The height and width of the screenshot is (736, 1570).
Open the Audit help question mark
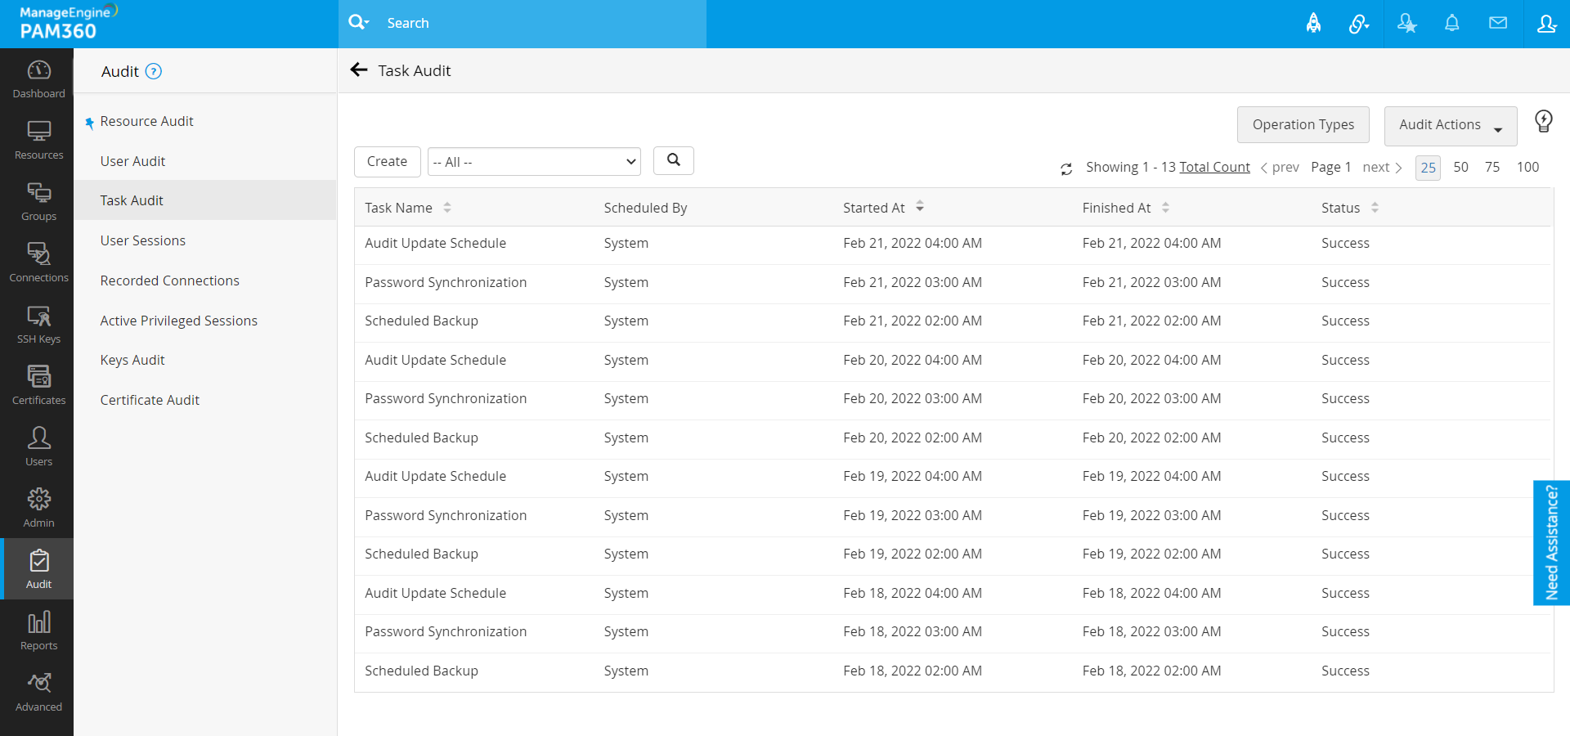click(153, 71)
